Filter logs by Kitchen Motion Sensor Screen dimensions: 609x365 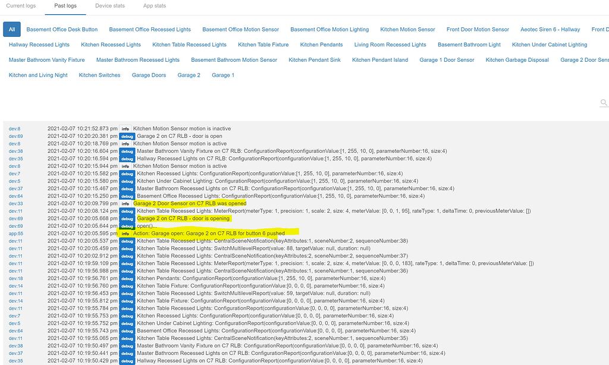coord(407,29)
